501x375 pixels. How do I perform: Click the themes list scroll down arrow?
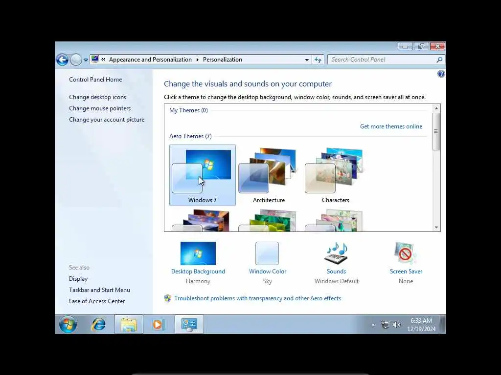point(436,228)
